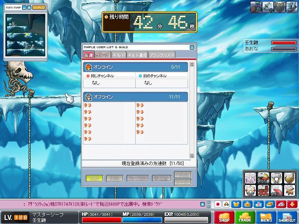Click friend list scrollbar up arrow
The height and width of the screenshot is (224, 299).
pyautogui.click(x=192, y=64)
